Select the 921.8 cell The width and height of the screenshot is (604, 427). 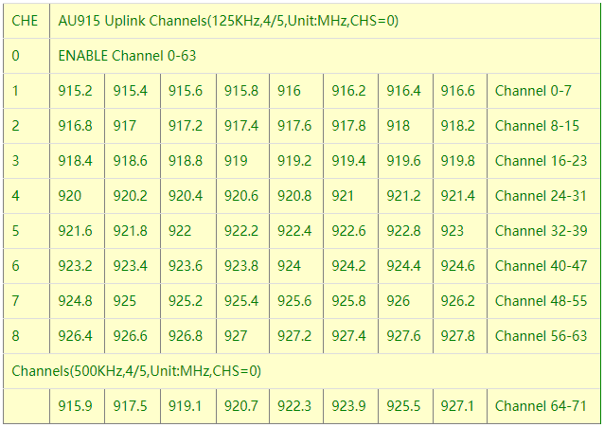tap(133, 231)
